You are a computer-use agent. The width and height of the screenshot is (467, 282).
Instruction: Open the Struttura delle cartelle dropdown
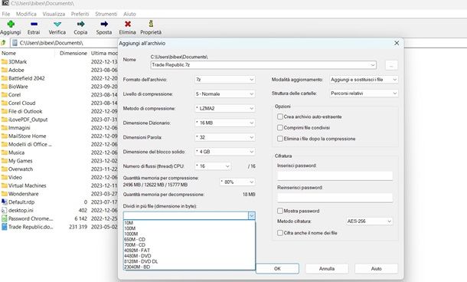coord(364,93)
